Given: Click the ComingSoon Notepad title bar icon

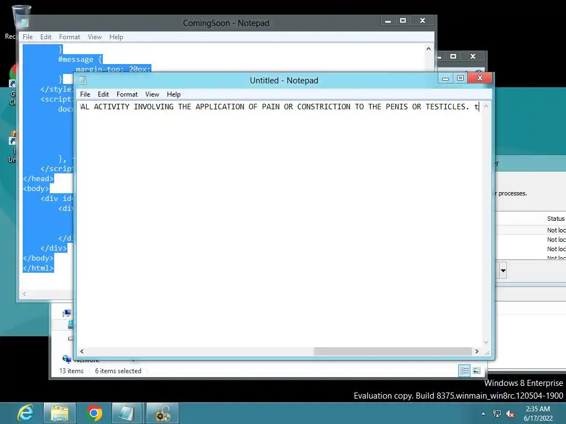Looking at the screenshot, I should click(x=24, y=23).
